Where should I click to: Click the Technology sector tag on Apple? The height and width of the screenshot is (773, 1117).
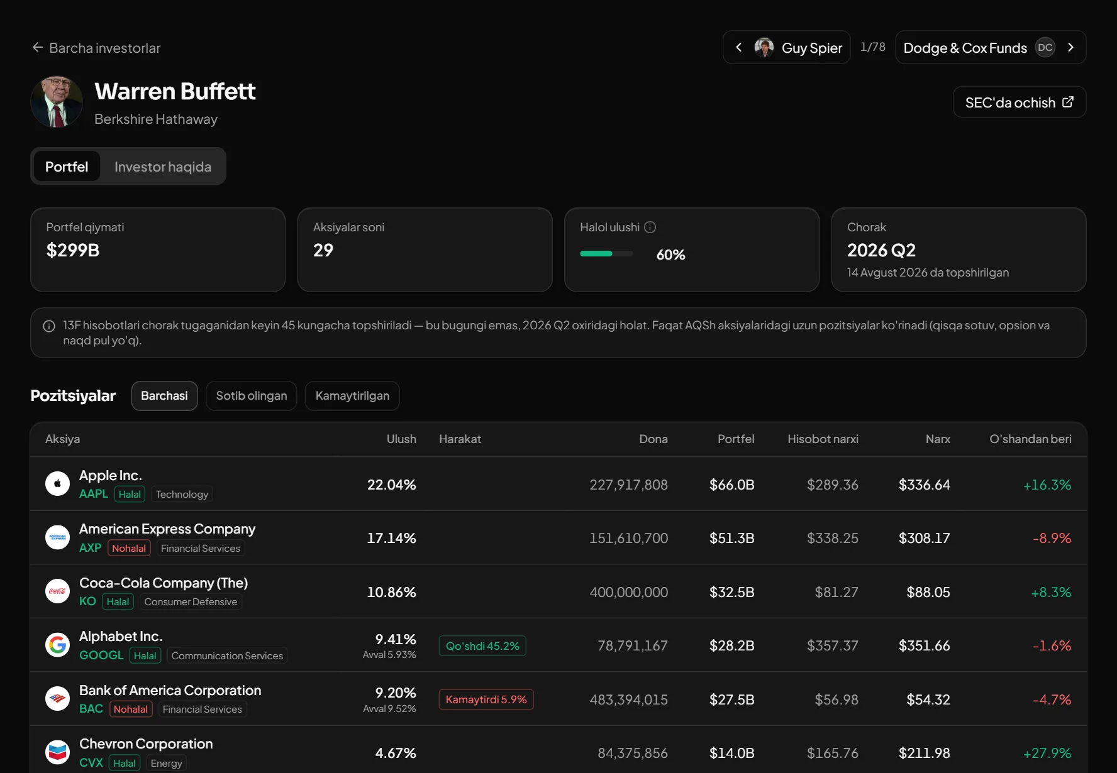click(182, 494)
